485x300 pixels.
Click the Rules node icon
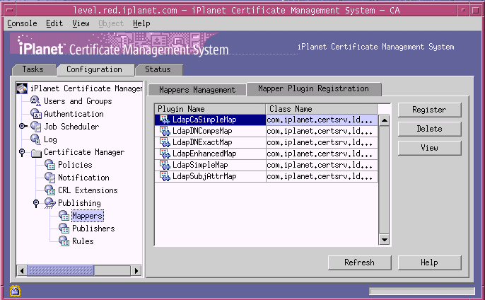64,241
